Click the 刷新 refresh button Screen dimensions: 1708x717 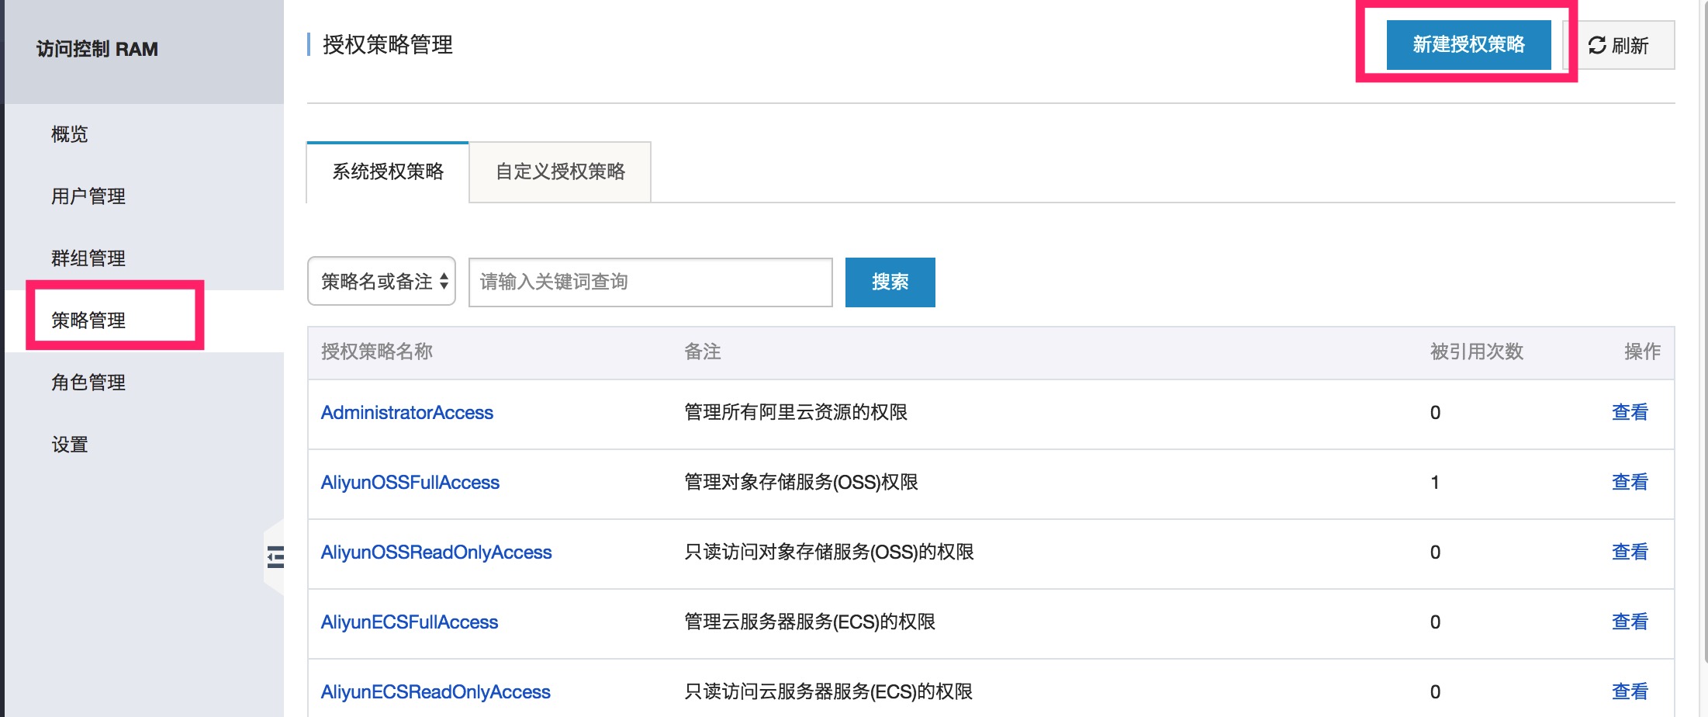pyautogui.click(x=1619, y=45)
